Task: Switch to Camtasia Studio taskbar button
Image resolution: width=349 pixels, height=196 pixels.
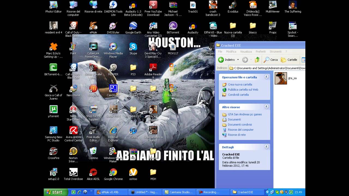Action: coord(179,192)
